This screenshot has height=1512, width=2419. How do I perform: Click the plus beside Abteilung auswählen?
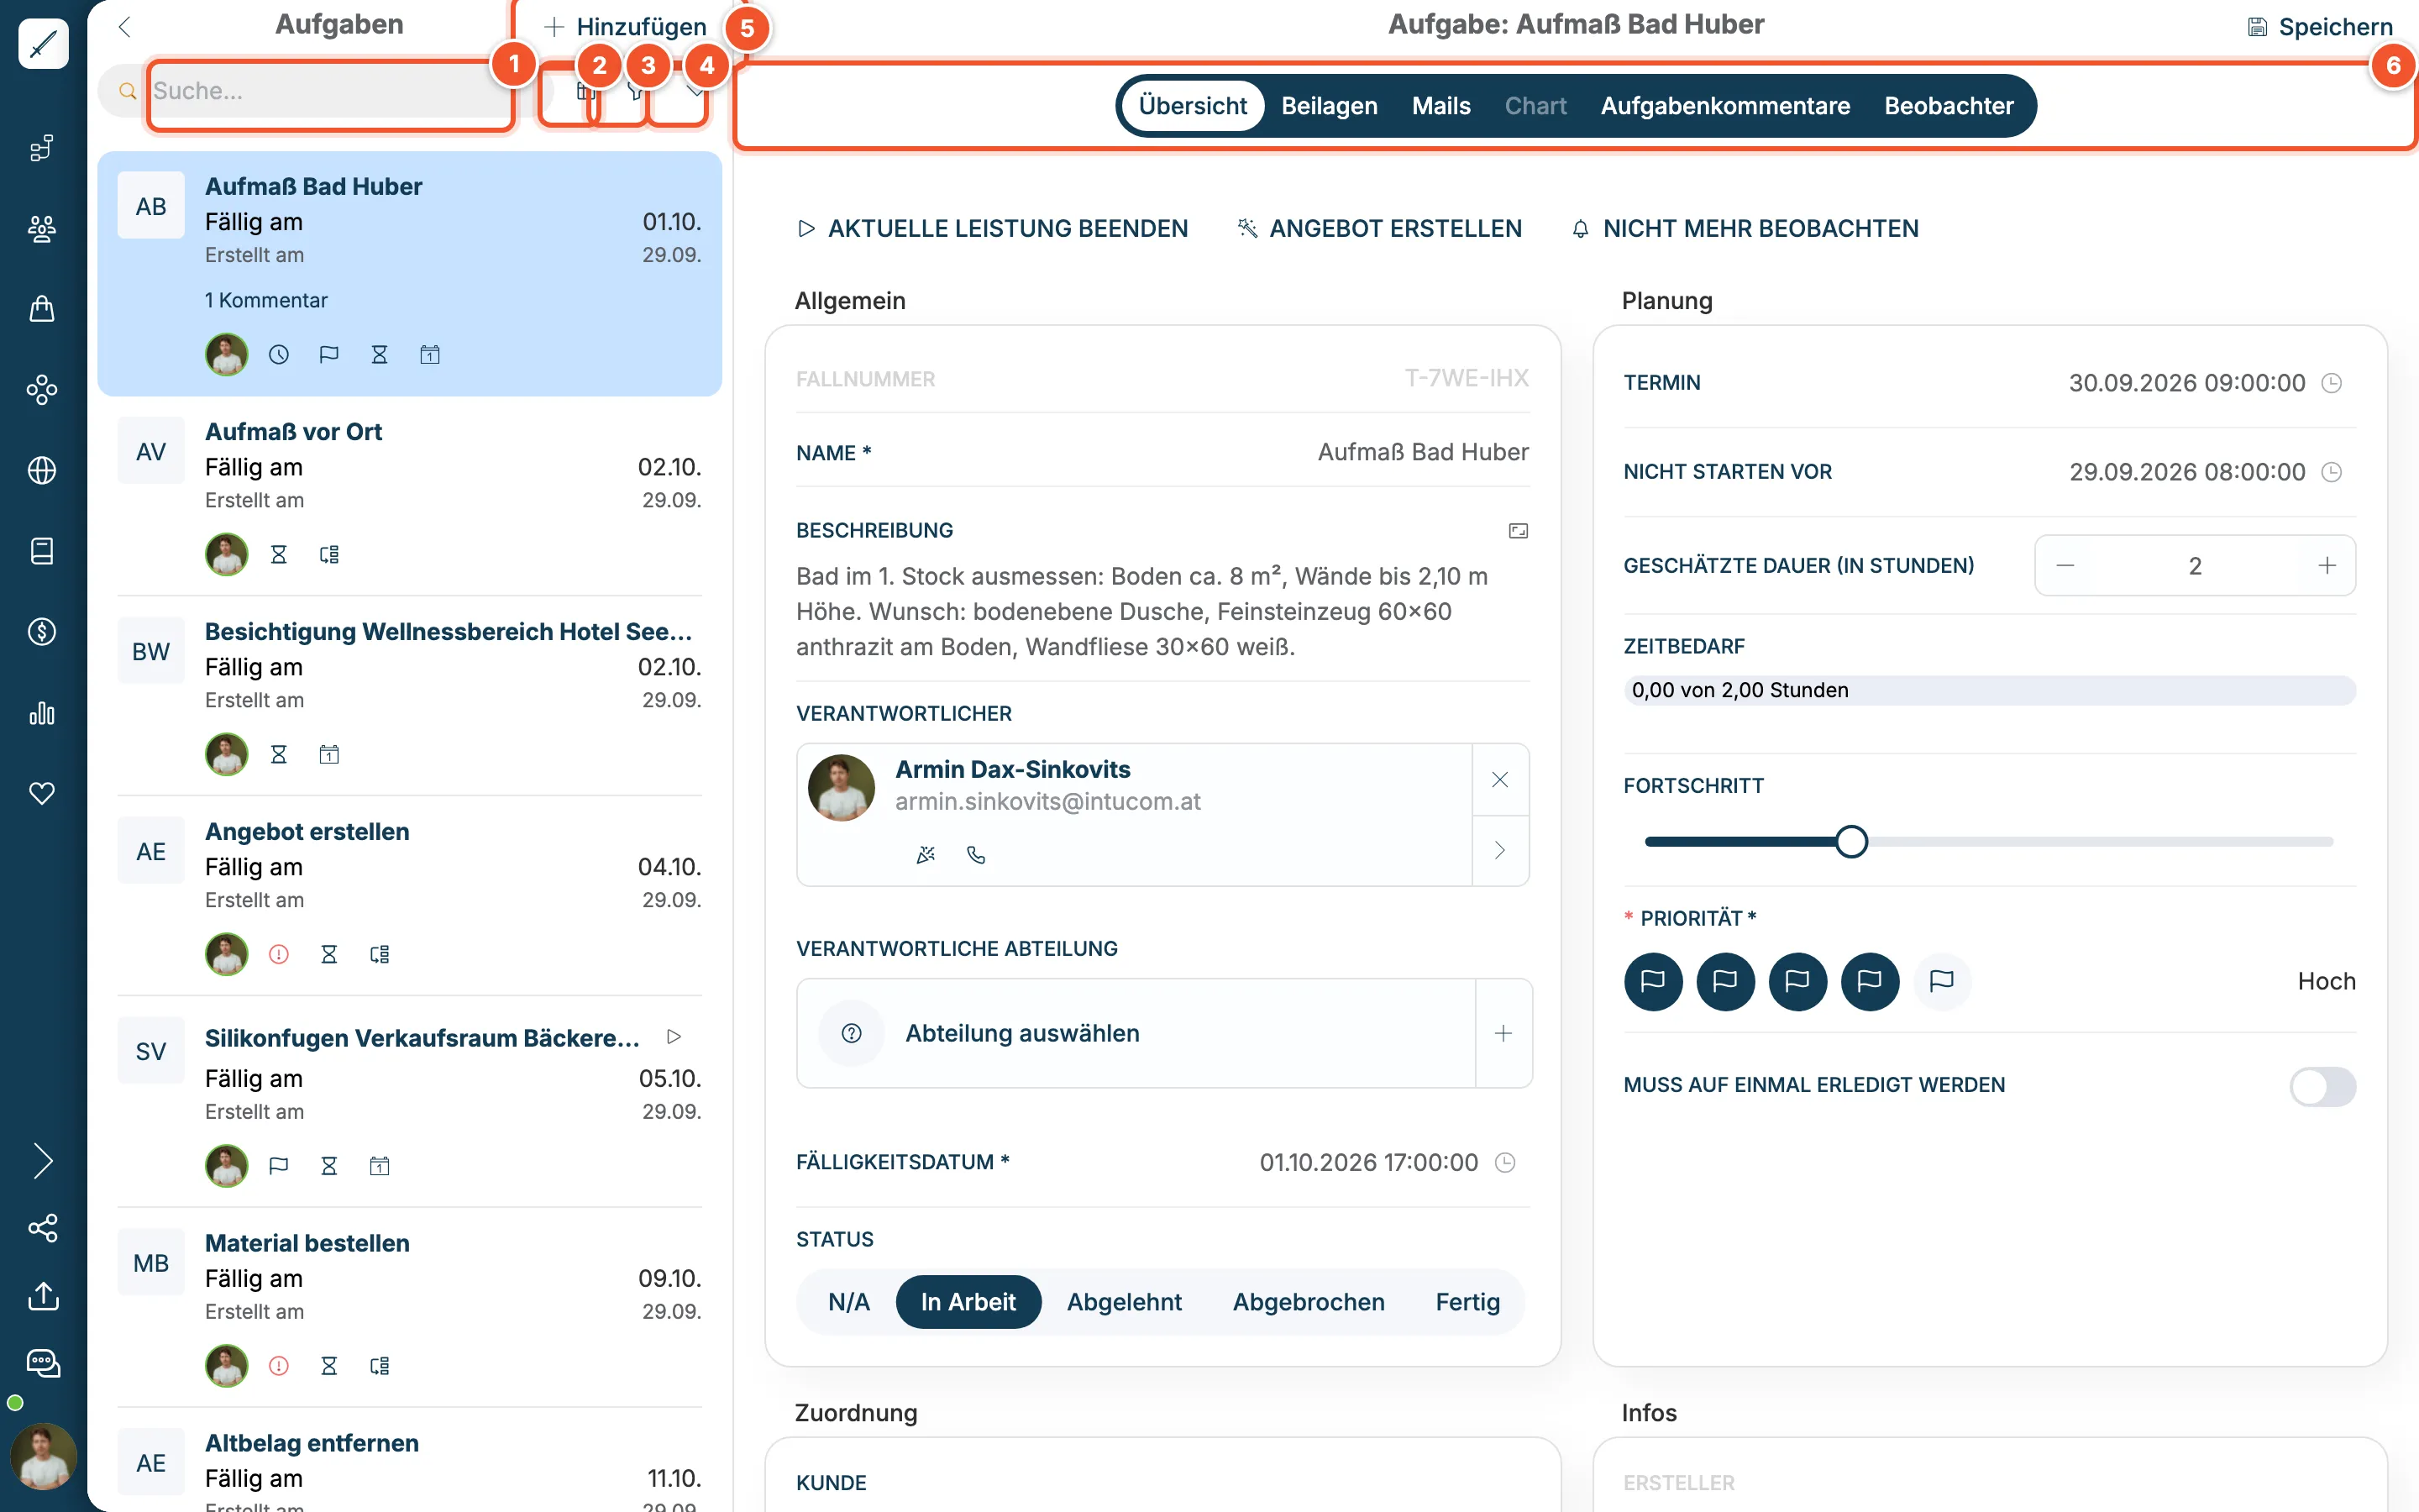(x=1503, y=1033)
